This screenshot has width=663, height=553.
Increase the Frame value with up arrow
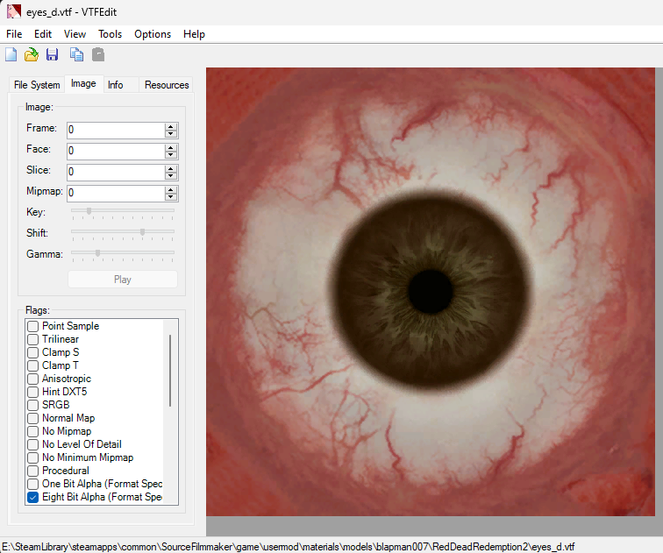[171, 126]
